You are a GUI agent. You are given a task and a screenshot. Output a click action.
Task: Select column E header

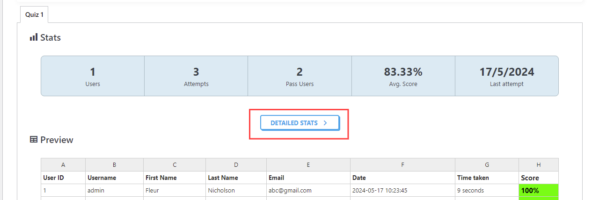pyautogui.click(x=308, y=165)
